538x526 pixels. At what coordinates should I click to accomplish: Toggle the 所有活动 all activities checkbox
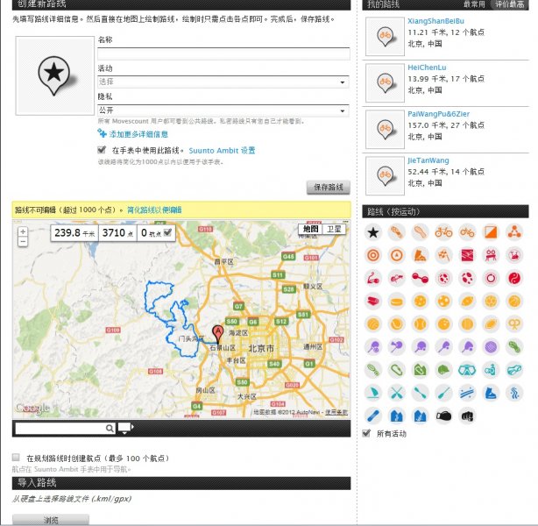click(367, 433)
